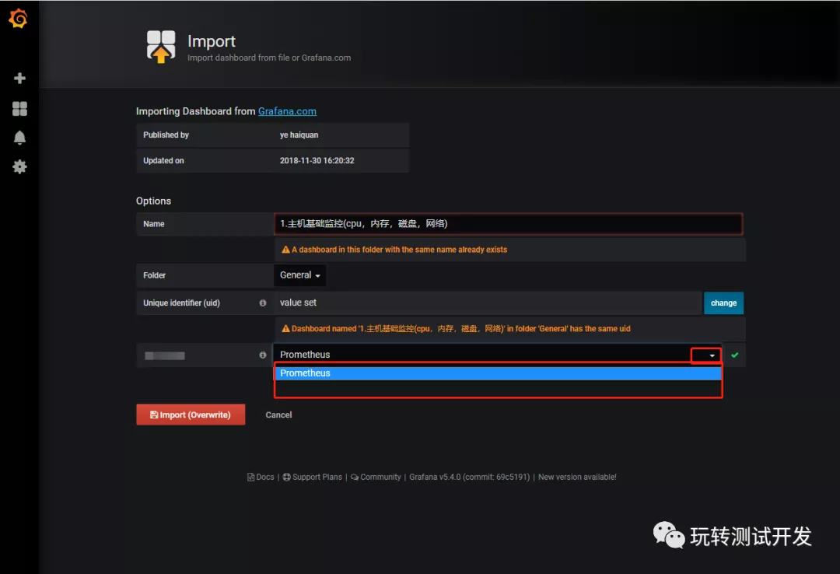Image resolution: width=840 pixels, height=574 pixels.
Task: Open Alerting via the bell icon
Action: (x=19, y=138)
